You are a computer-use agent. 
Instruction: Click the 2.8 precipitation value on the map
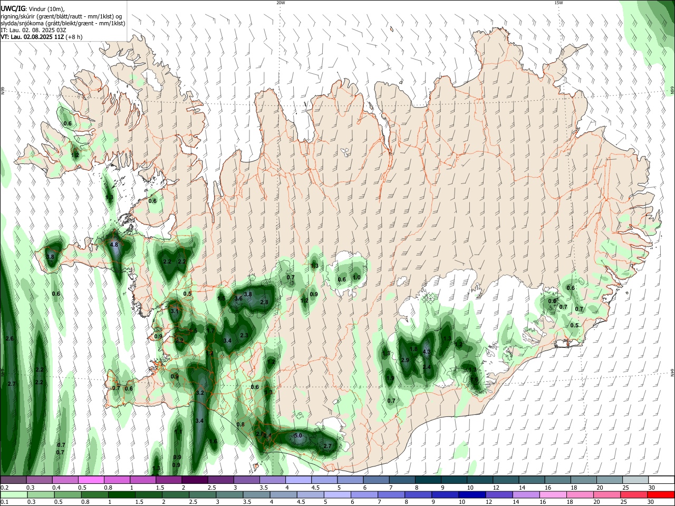(264, 302)
